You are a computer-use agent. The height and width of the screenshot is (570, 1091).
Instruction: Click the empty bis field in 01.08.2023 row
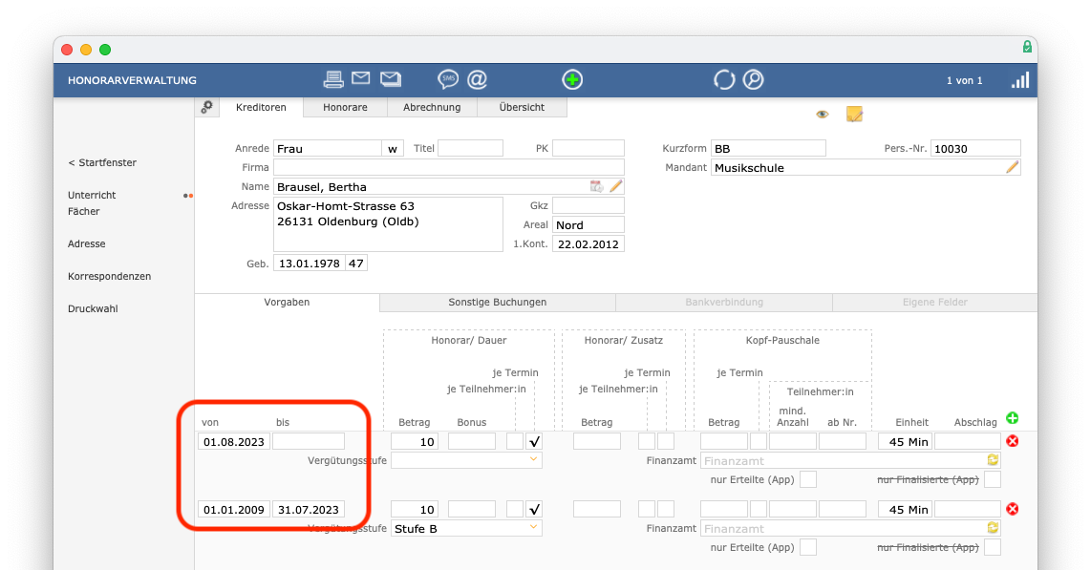(309, 441)
